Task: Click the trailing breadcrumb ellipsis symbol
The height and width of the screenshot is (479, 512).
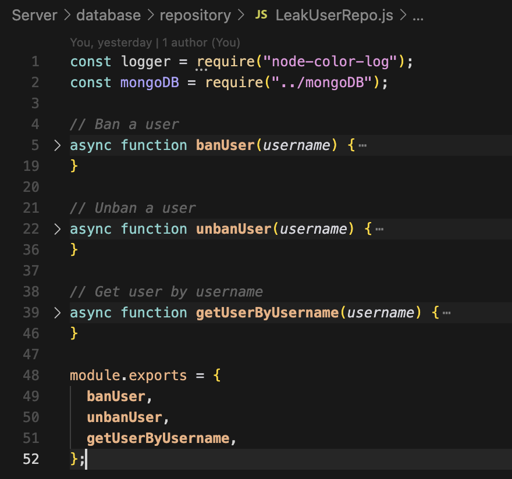Action: 418,15
